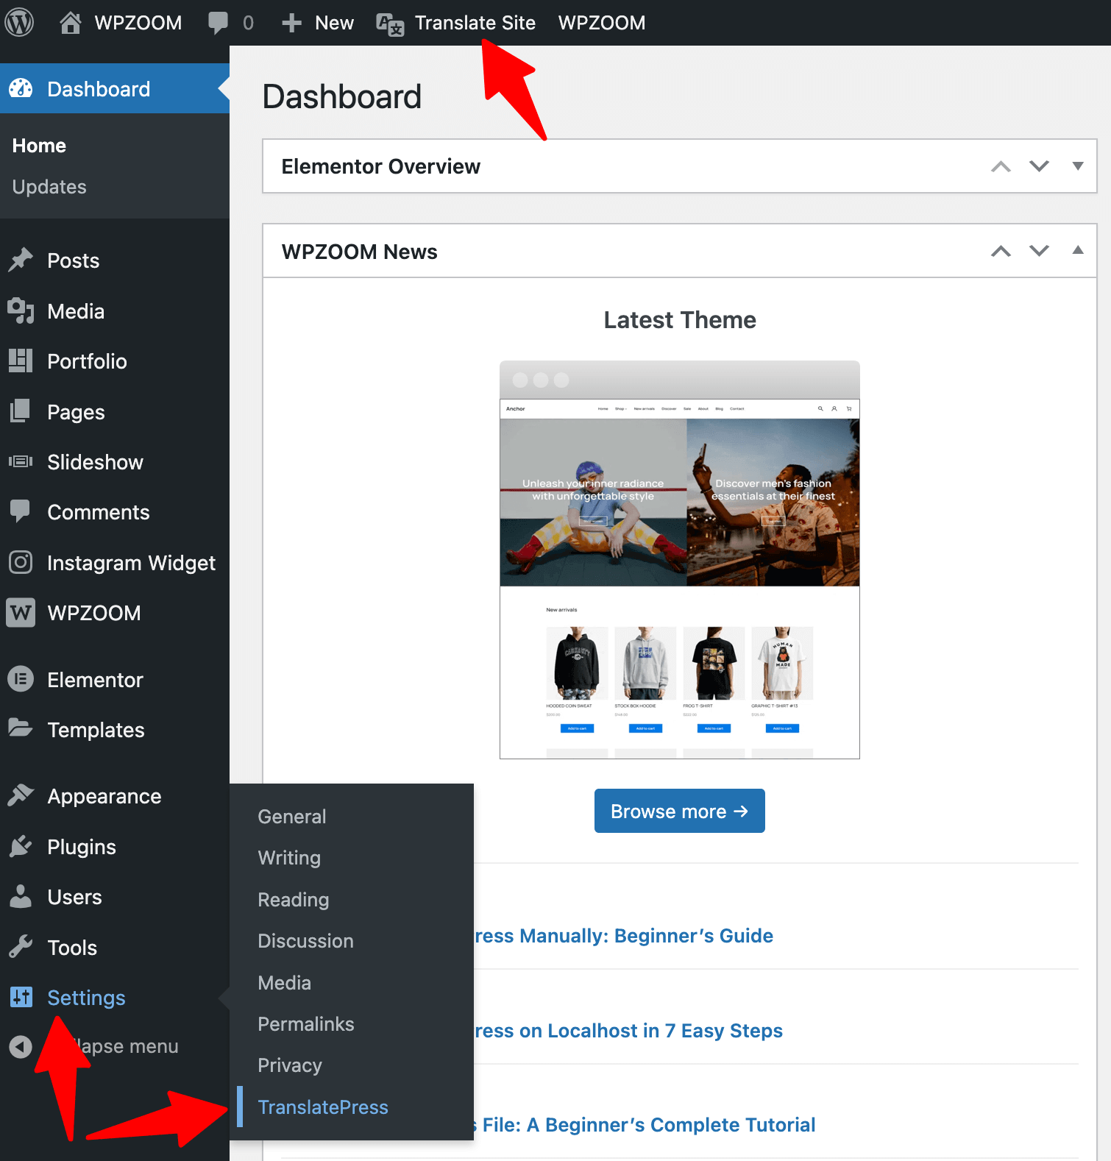
Task: Click the latest theme preview thumbnail
Action: click(x=679, y=560)
